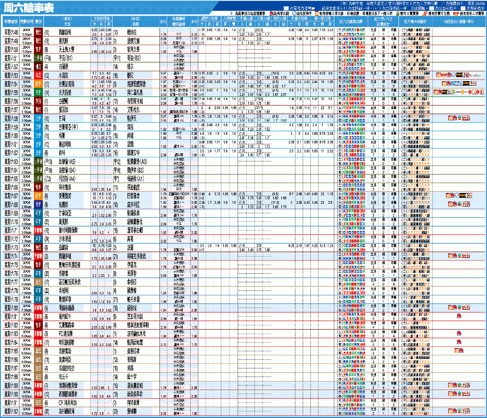Click home team 拖連奴
Screen dimensions: 487x418
point(63,205)
